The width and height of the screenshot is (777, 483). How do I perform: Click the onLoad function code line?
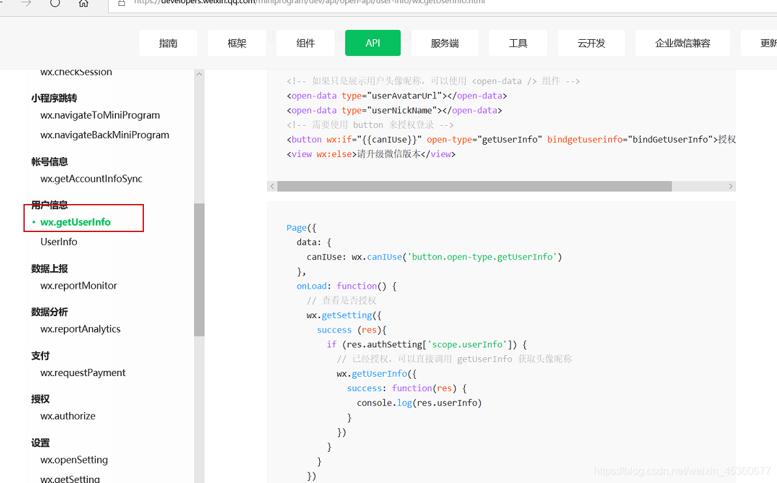tap(346, 286)
